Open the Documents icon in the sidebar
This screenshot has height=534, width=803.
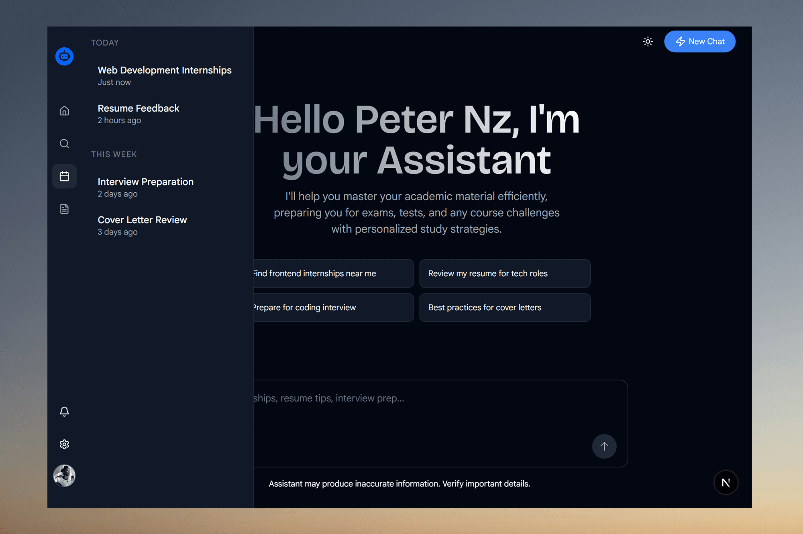coord(64,208)
